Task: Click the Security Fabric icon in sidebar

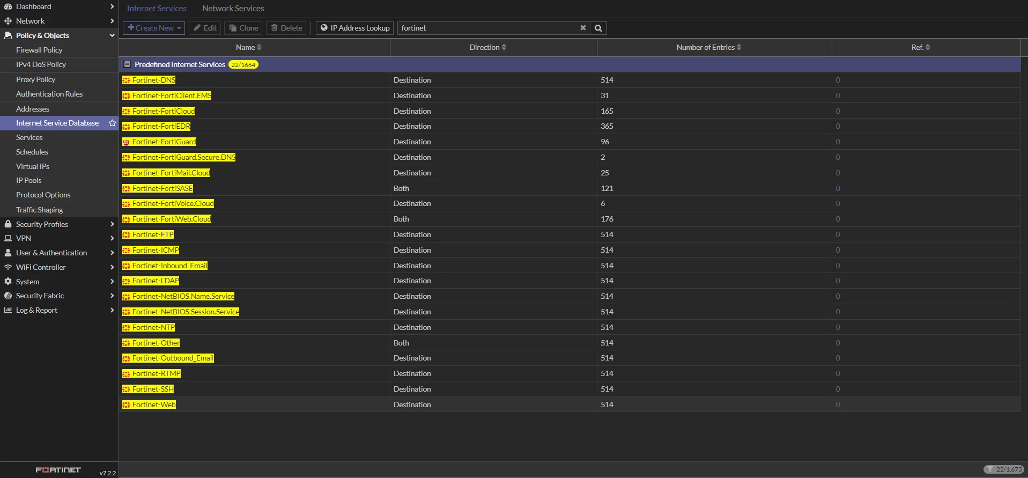Action: tap(8, 296)
